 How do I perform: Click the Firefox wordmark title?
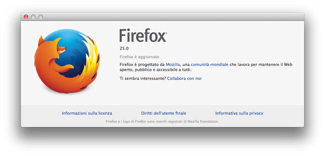coord(143,36)
